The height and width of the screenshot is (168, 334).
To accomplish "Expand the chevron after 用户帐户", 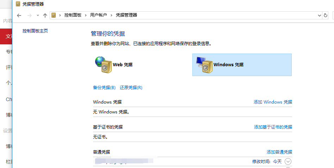I will pos(111,15).
